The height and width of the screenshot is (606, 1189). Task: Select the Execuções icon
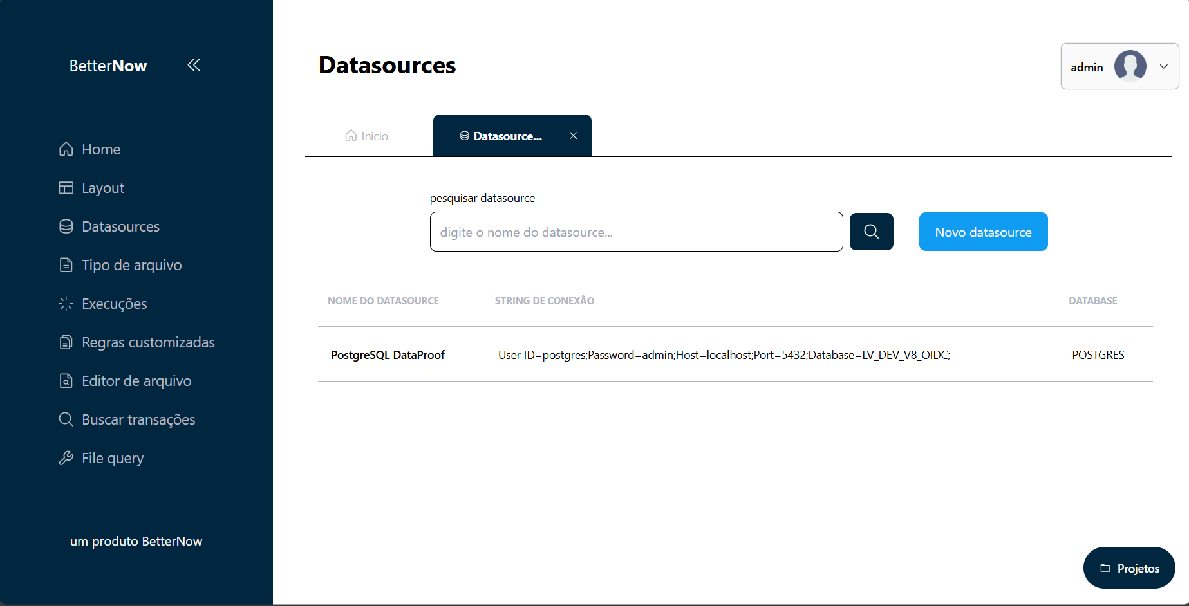click(66, 303)
